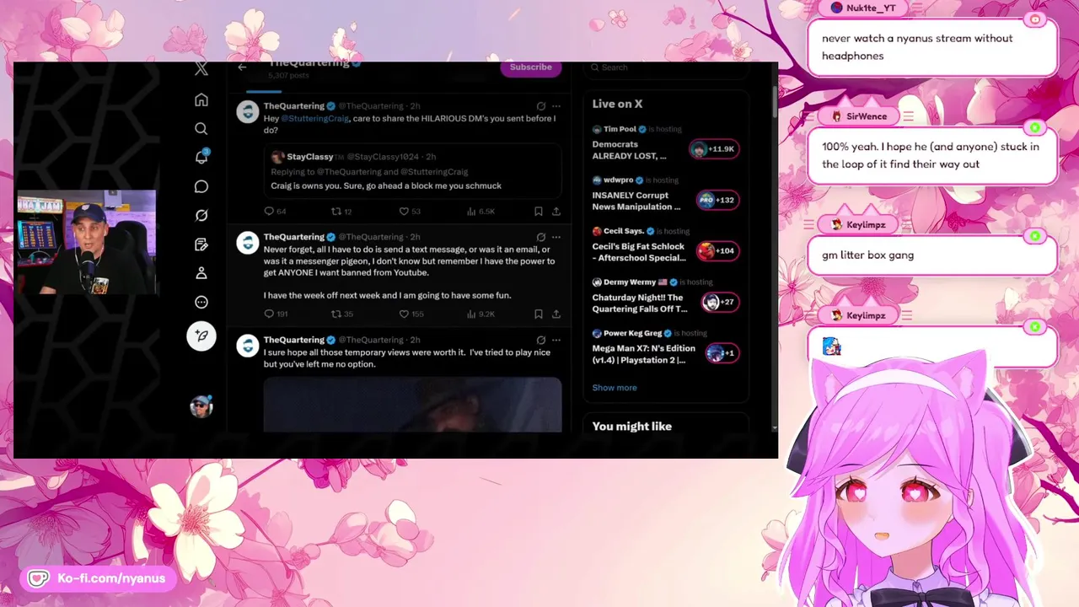
Task: Open Grok action on the StutteringCraig tweet
Action: [541, 106]
